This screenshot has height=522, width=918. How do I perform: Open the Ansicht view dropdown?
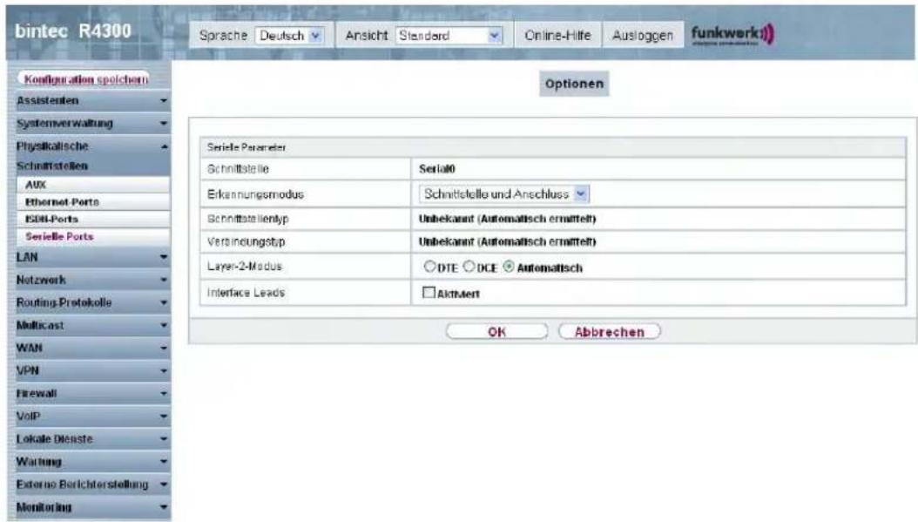coord(449,36)
